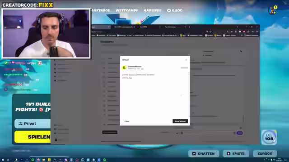Click the V-Bucks balance 6.800

click(175, 10)
